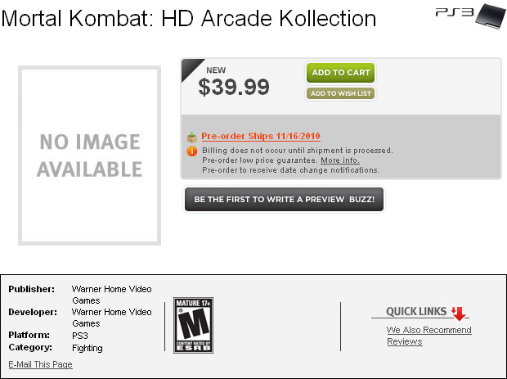Click the Fighting category value

tap(87, 348)
